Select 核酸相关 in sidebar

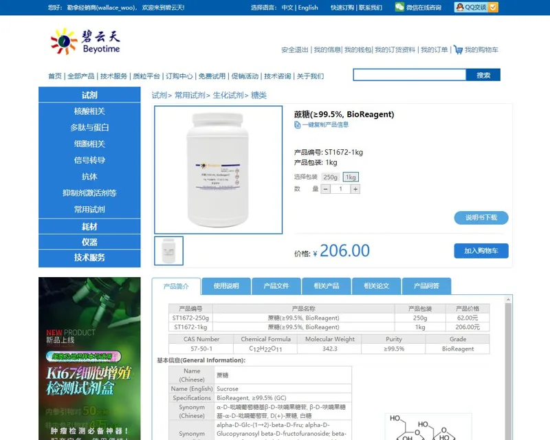[x=89, y=111]
